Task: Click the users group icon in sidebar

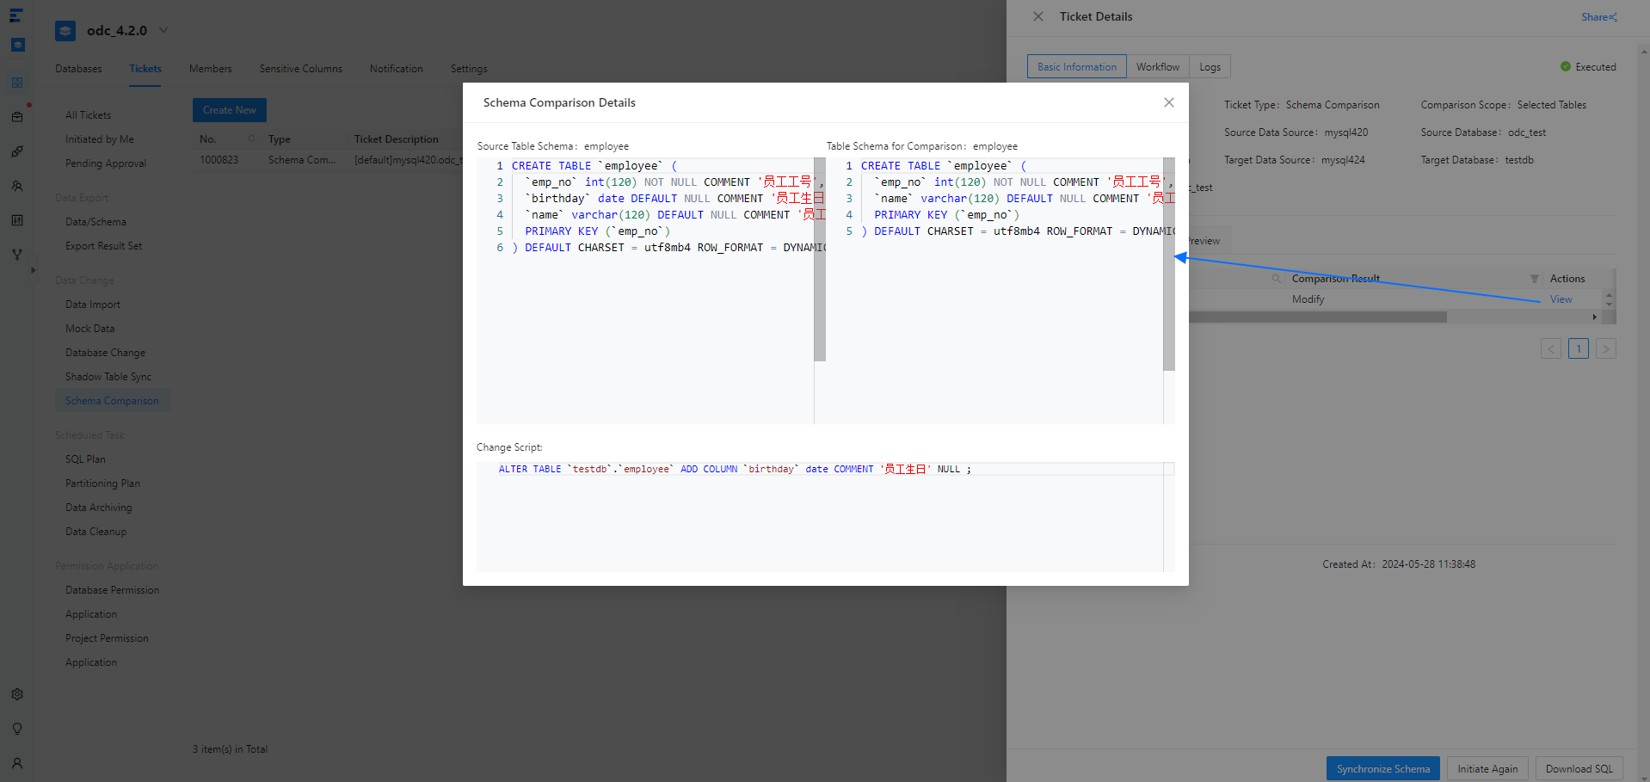Action: [x=17, y=186]
